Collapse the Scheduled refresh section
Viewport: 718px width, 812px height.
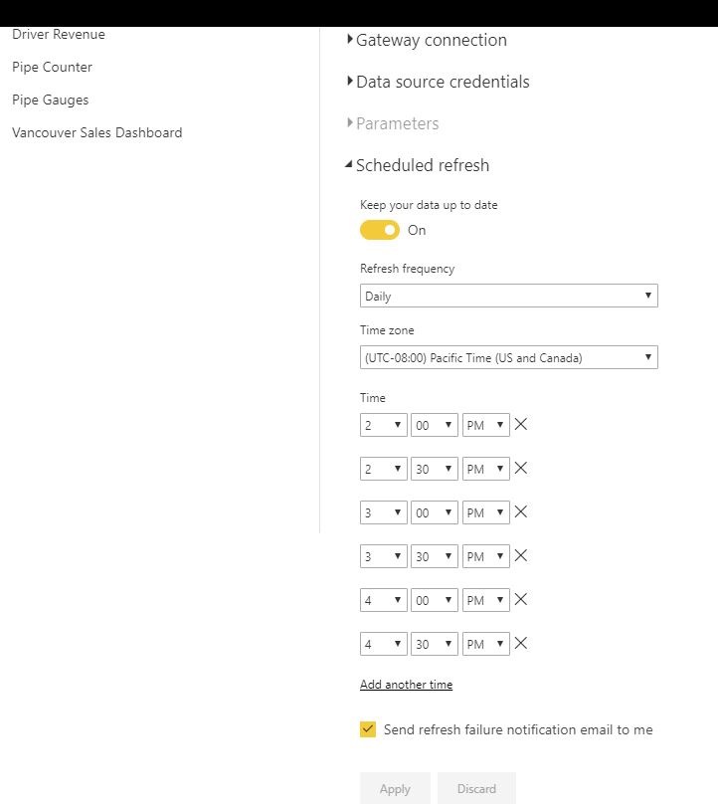[418, 165]
